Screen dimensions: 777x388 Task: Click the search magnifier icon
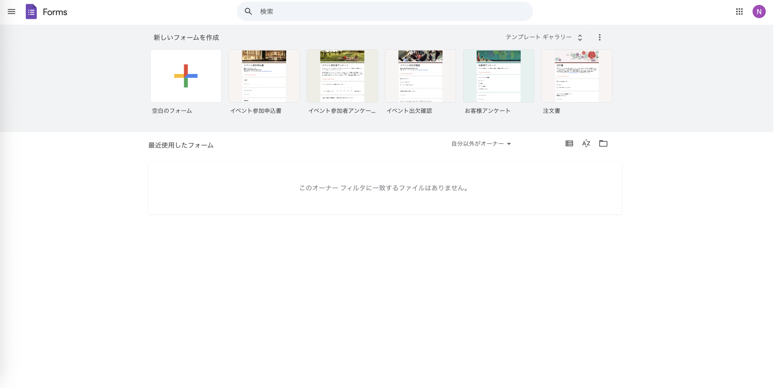pos(248,11)
